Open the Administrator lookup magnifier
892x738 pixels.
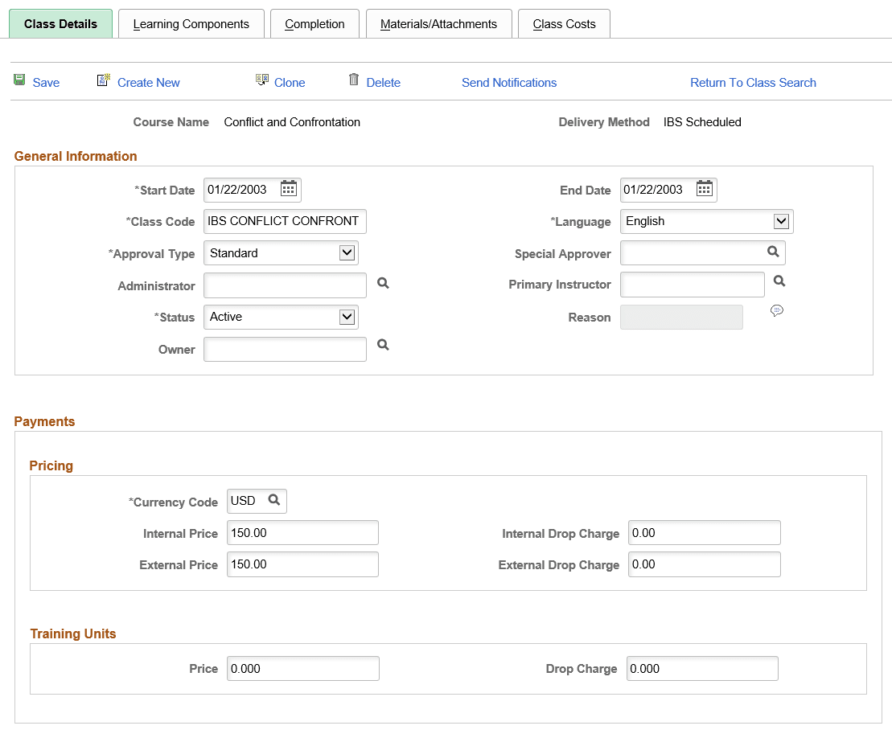point(383,283)
